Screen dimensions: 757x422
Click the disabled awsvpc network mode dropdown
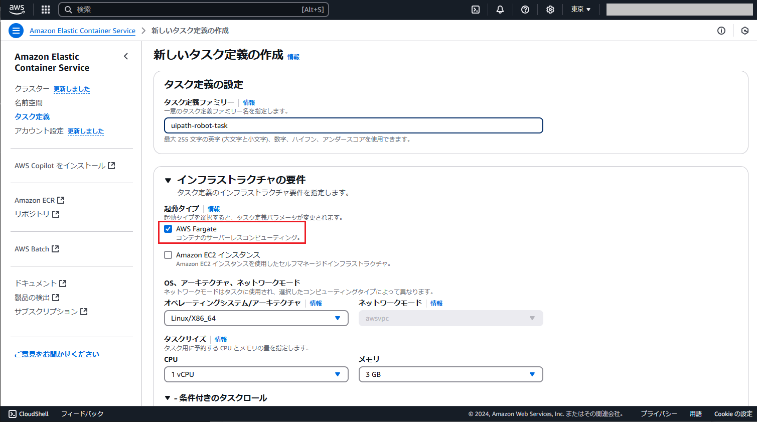tap(451, 318)
